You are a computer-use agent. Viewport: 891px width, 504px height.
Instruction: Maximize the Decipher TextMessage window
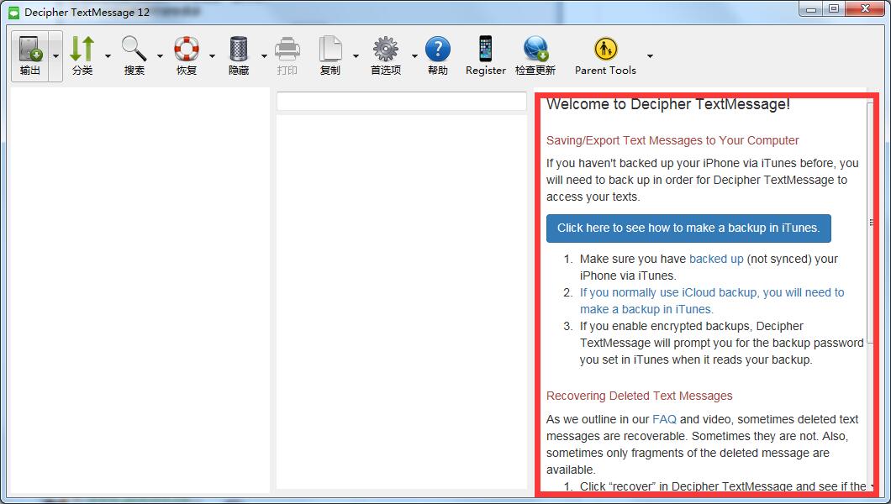point(834,9)
